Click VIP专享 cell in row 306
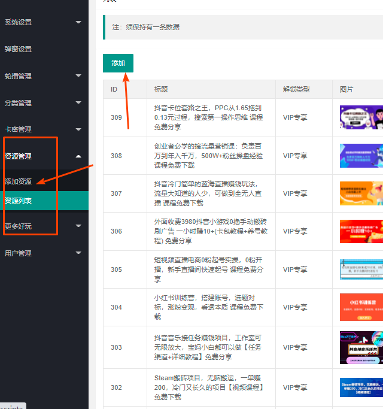This screenshot has height=409, width=383. point(295,231)
